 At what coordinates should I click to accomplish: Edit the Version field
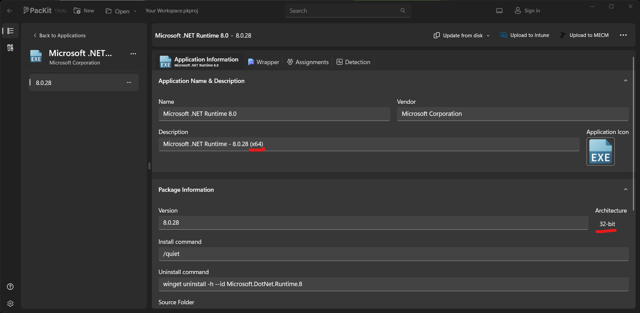click(374, 223)
